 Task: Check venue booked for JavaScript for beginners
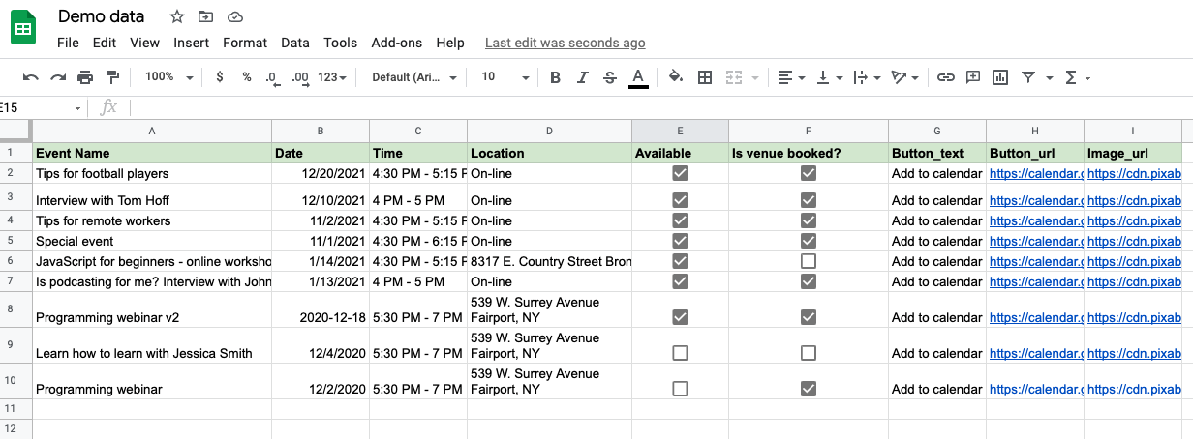pyautogui.click(x=809, y=261)
